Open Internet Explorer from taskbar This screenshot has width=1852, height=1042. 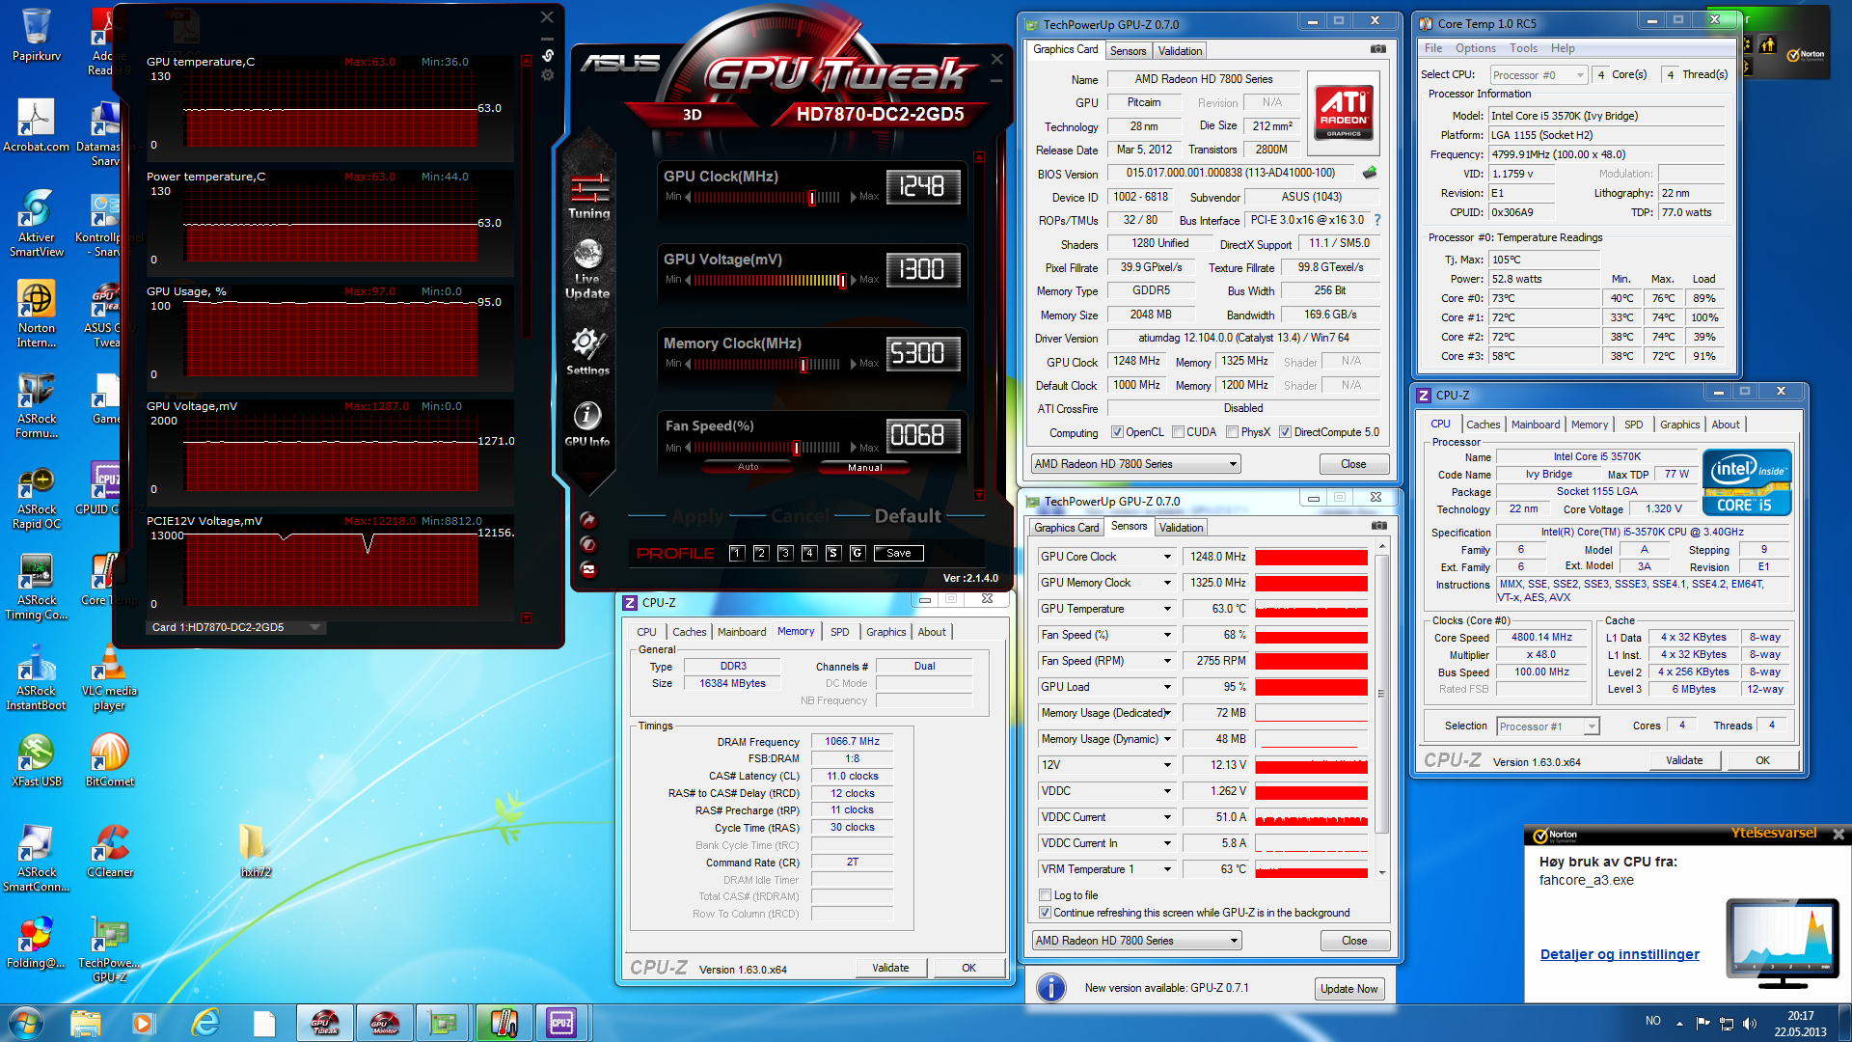coord(204,1023)
